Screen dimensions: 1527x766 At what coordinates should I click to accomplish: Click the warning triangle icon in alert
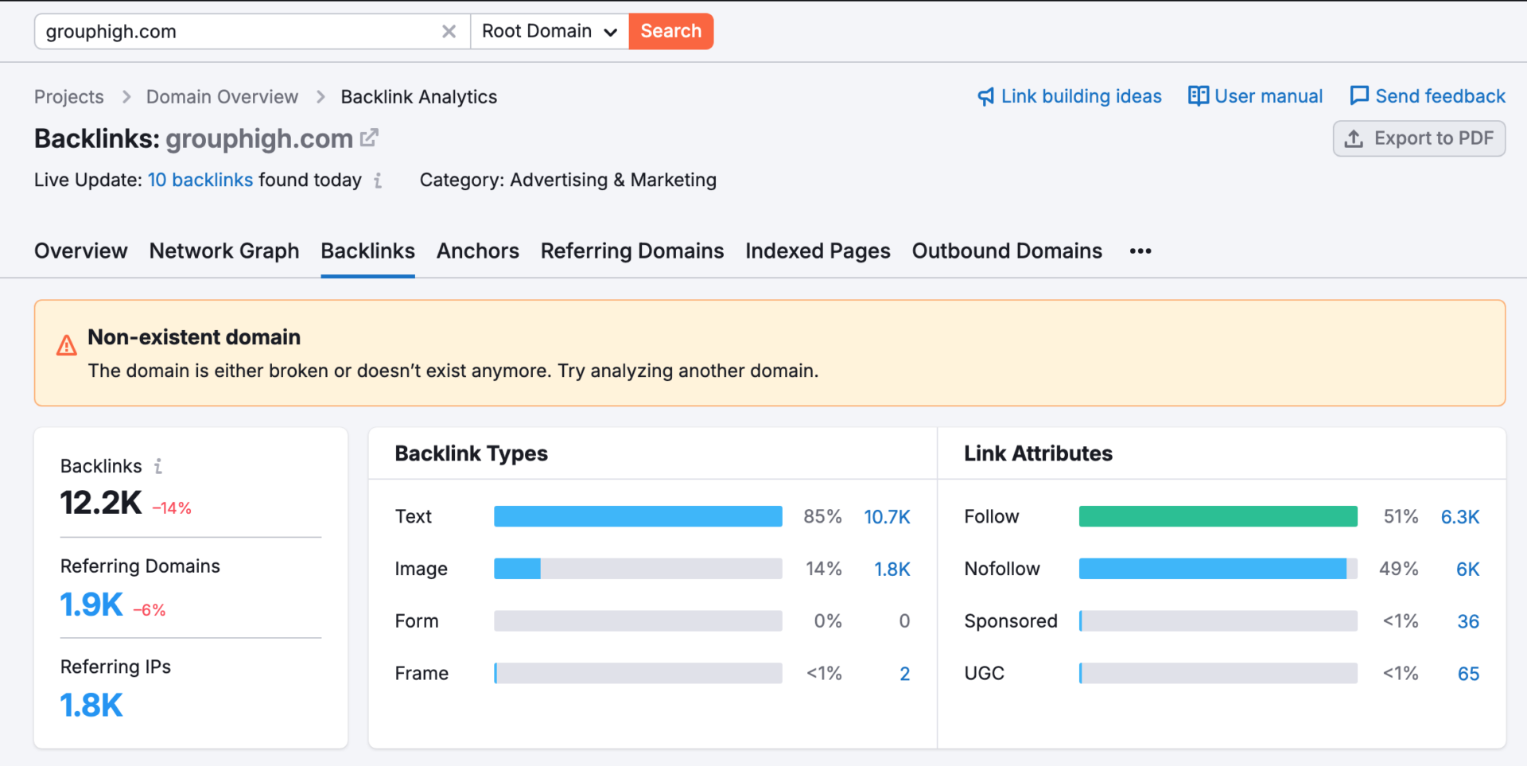point(67,345)
